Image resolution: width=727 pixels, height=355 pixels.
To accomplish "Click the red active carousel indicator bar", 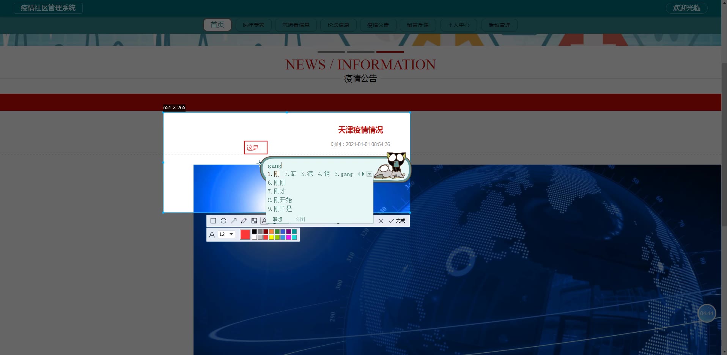I will 390,52.
